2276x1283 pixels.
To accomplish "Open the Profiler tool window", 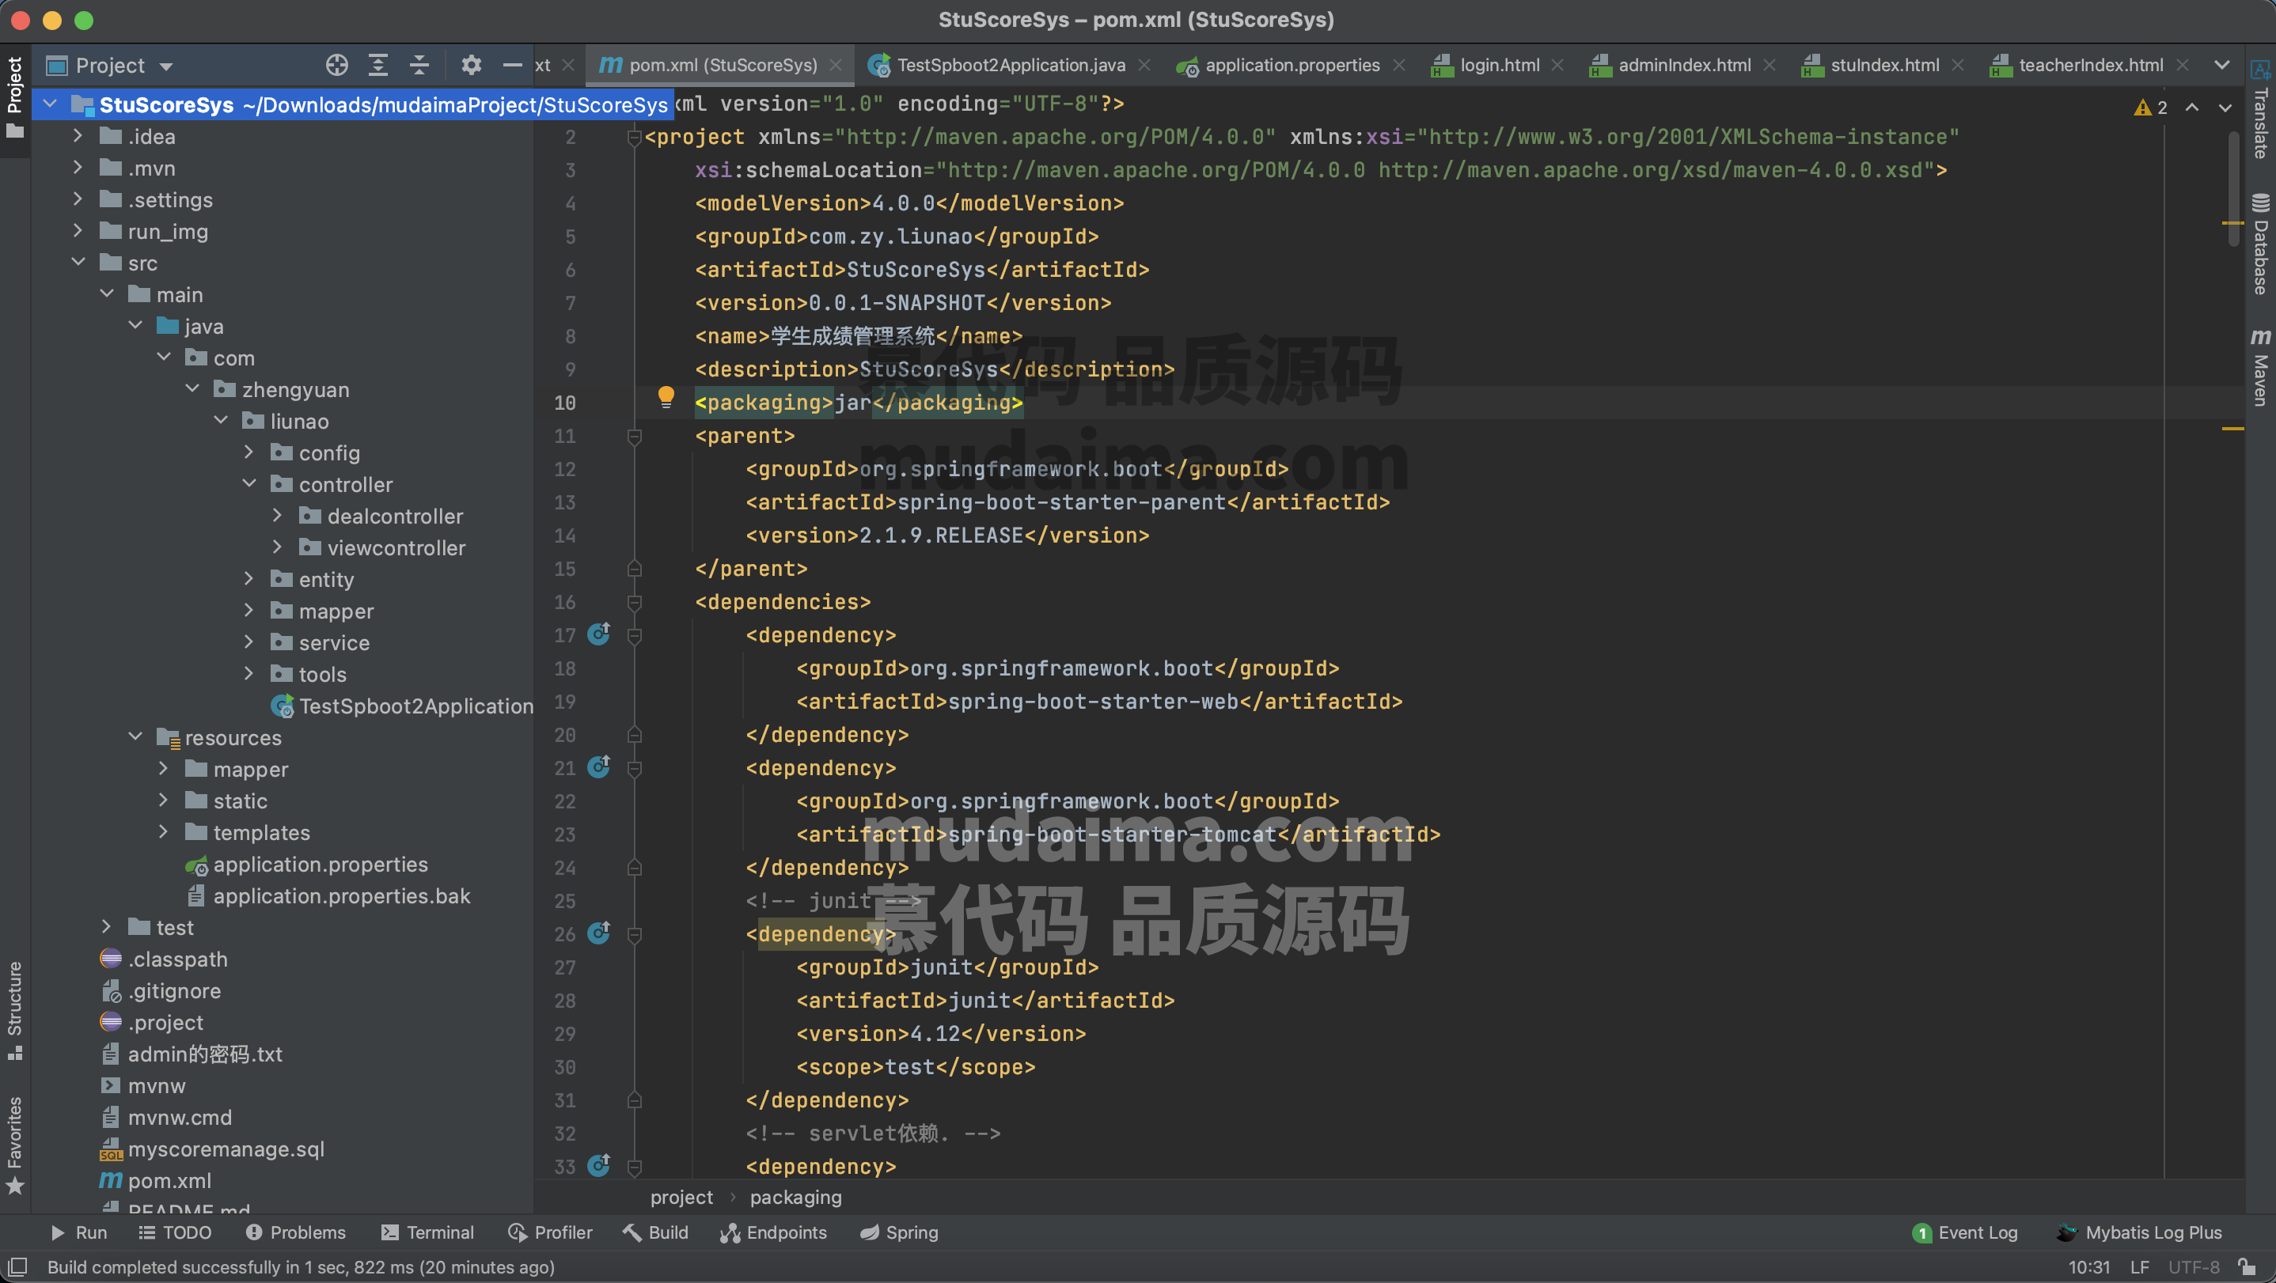I will click(549, 1232).
